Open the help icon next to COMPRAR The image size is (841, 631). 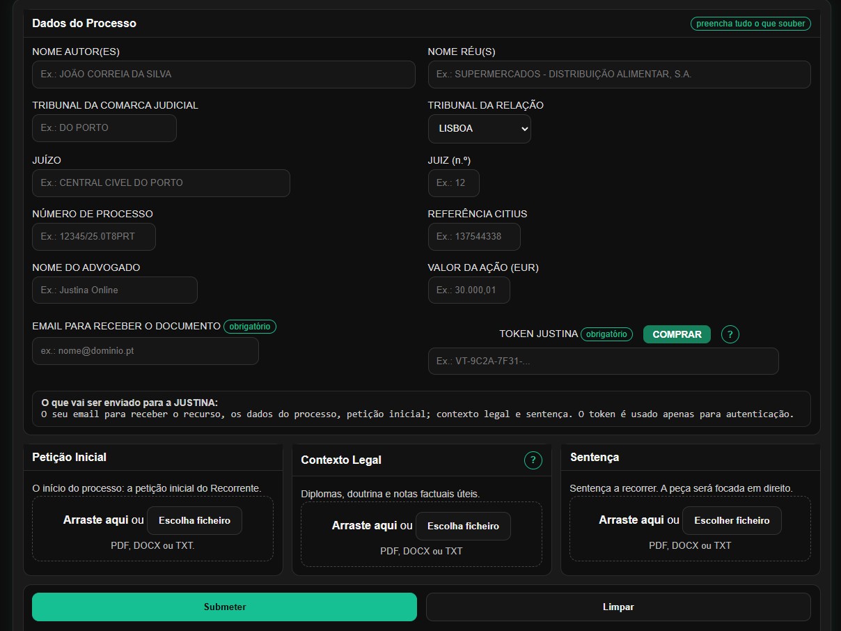[x=730, y=334]
